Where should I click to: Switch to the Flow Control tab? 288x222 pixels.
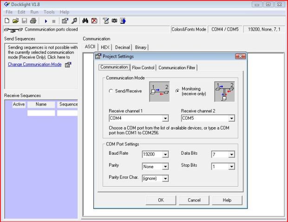tap(143, 67)
